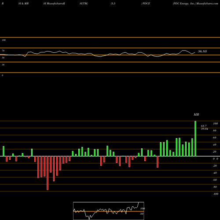Image resolution: width=220 pixels, height=220 pixels.
Task: Click the 40 label on MR right axis
Action: point(215,145)
